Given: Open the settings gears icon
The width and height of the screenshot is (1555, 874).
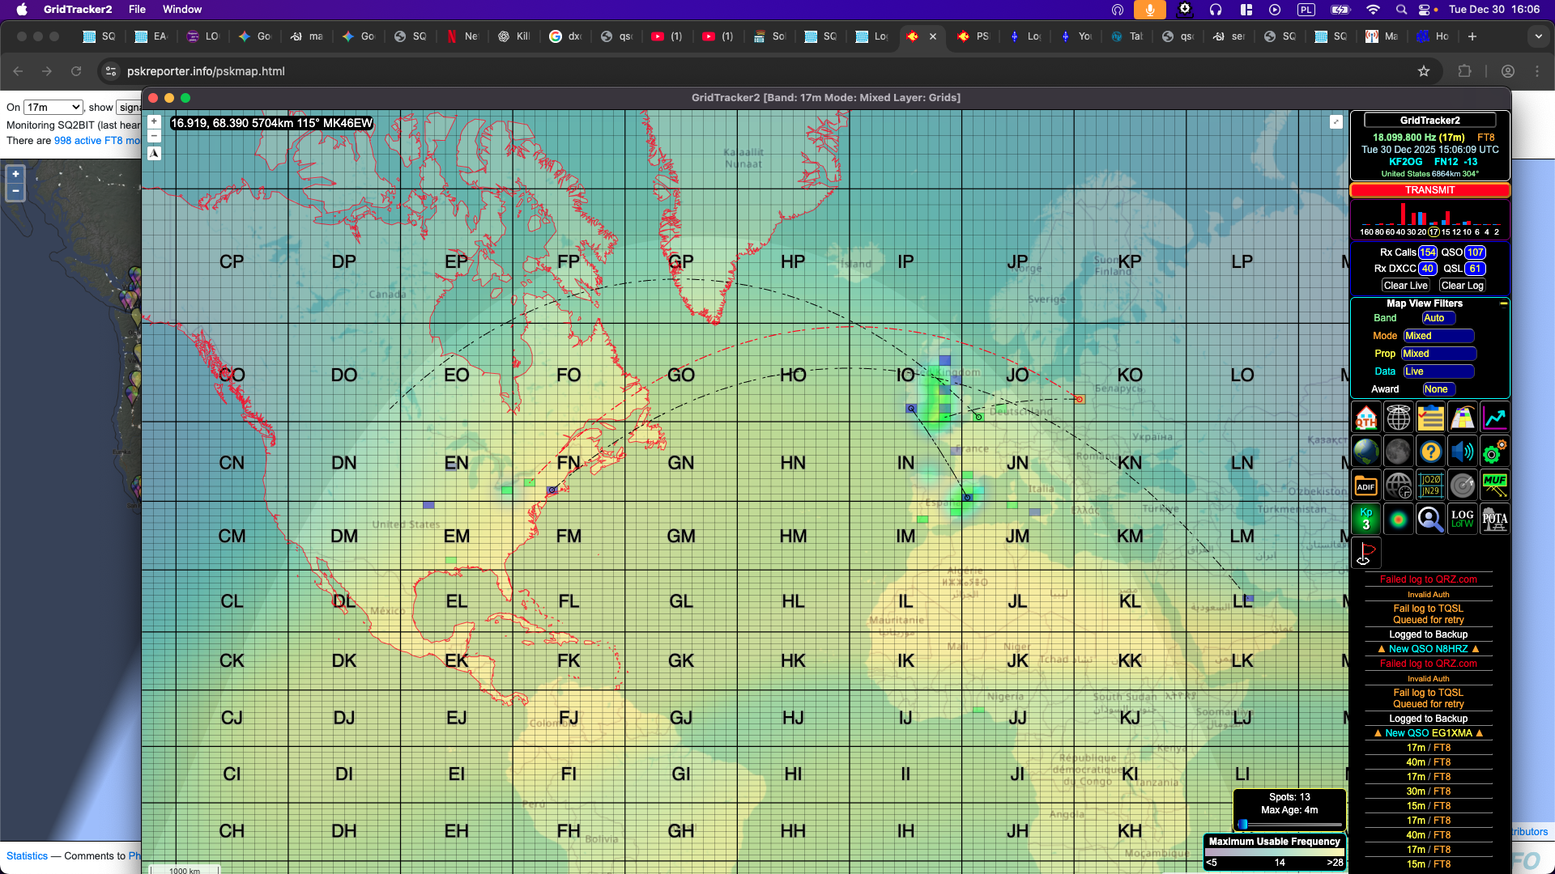Looking at the screenshot, I should (1494, 452).
